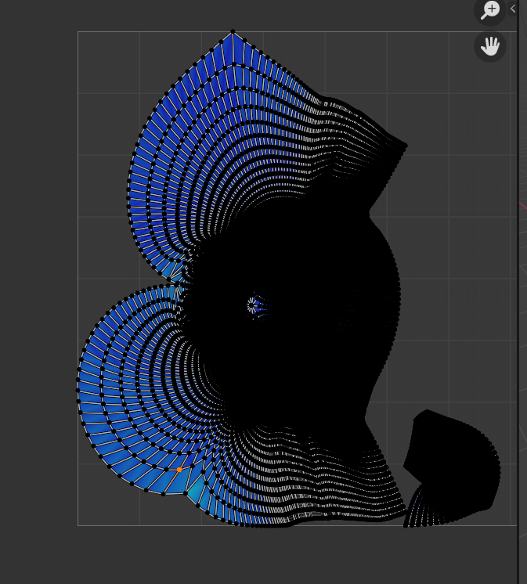Click the cyan-tinted face near the orange vertex

[193, 491]
